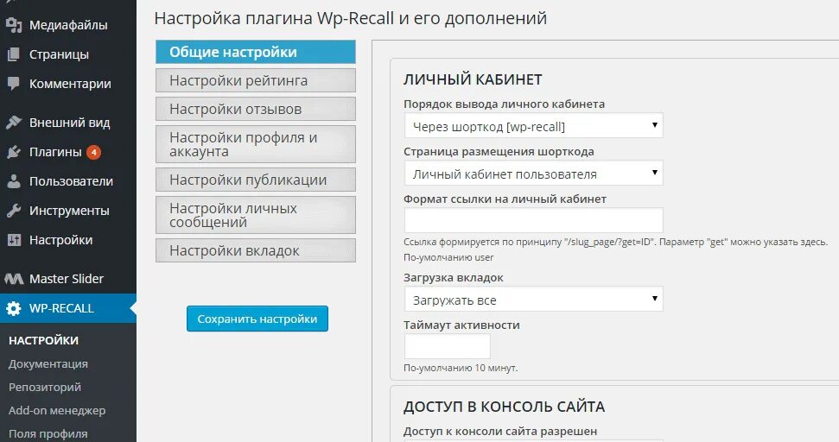Click the Плагины plug icon
Image resolution: width=839 pixels, height=442 pixels.
point(14,152)
